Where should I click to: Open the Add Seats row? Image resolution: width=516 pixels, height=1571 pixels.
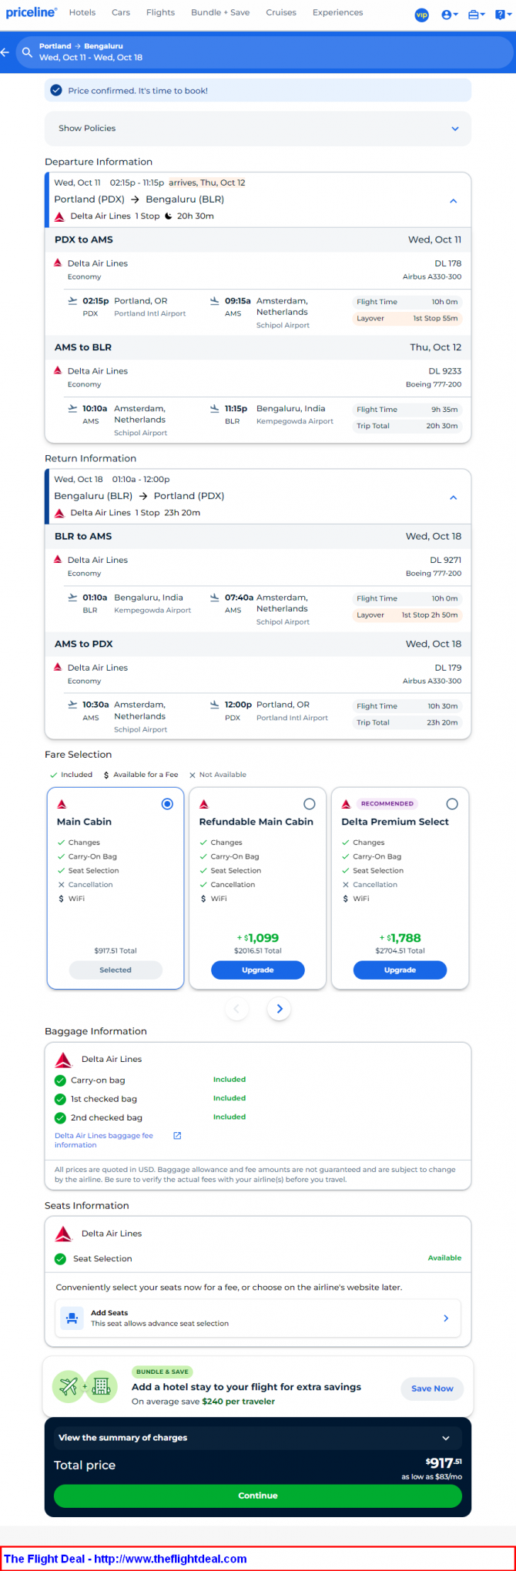click(x=257, y=1318)
